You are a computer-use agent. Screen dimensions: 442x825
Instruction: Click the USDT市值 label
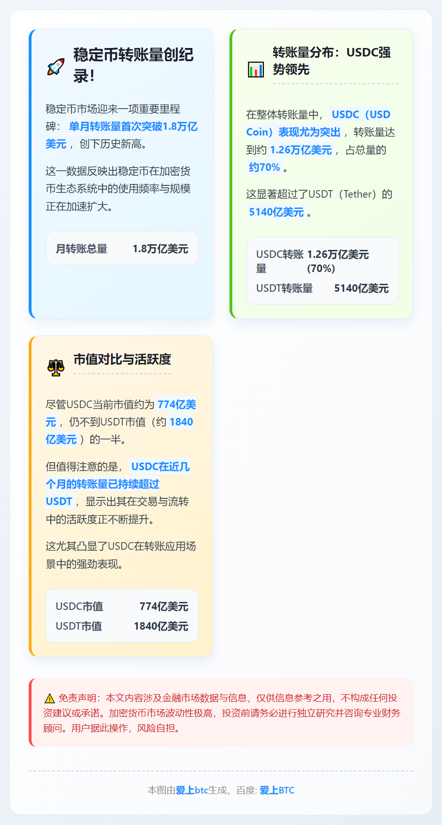[x=79, y=626]
